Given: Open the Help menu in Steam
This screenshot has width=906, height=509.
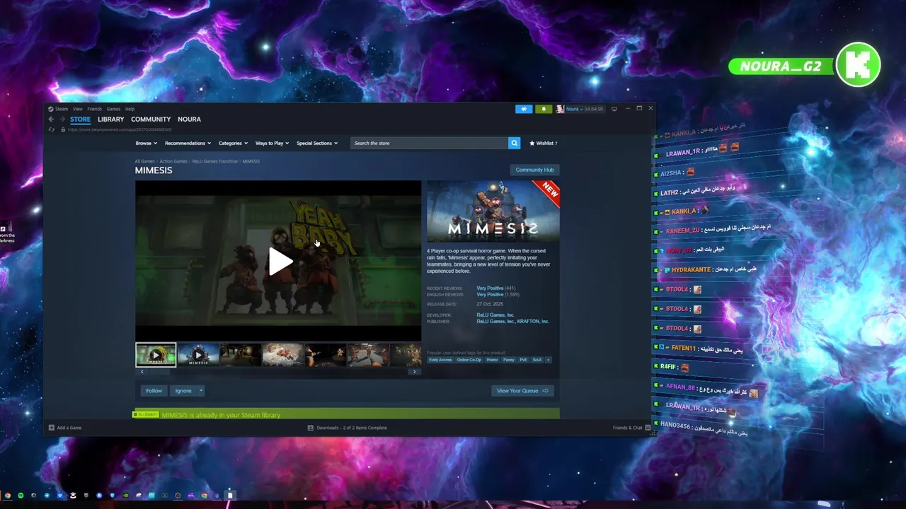Looking at the screenshot, I should (x=130, y=109).
